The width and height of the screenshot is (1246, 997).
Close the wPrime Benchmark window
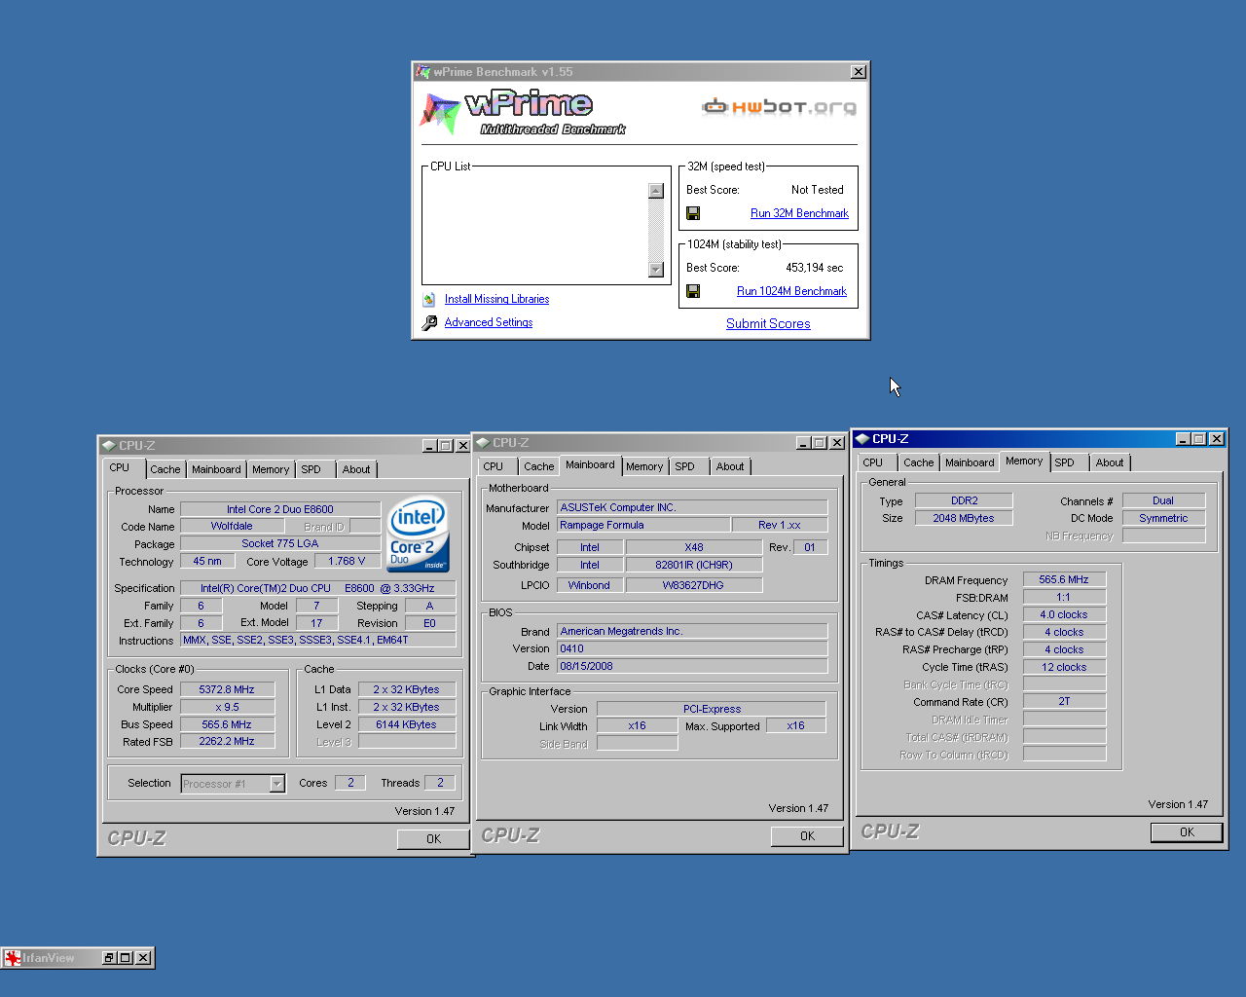coord(859,72)
